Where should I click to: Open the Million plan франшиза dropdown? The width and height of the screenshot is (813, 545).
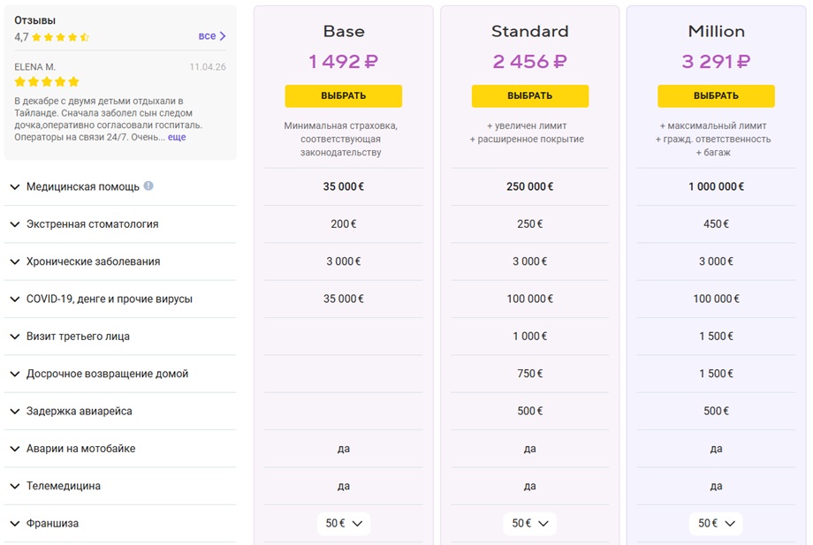coord(716,523)
